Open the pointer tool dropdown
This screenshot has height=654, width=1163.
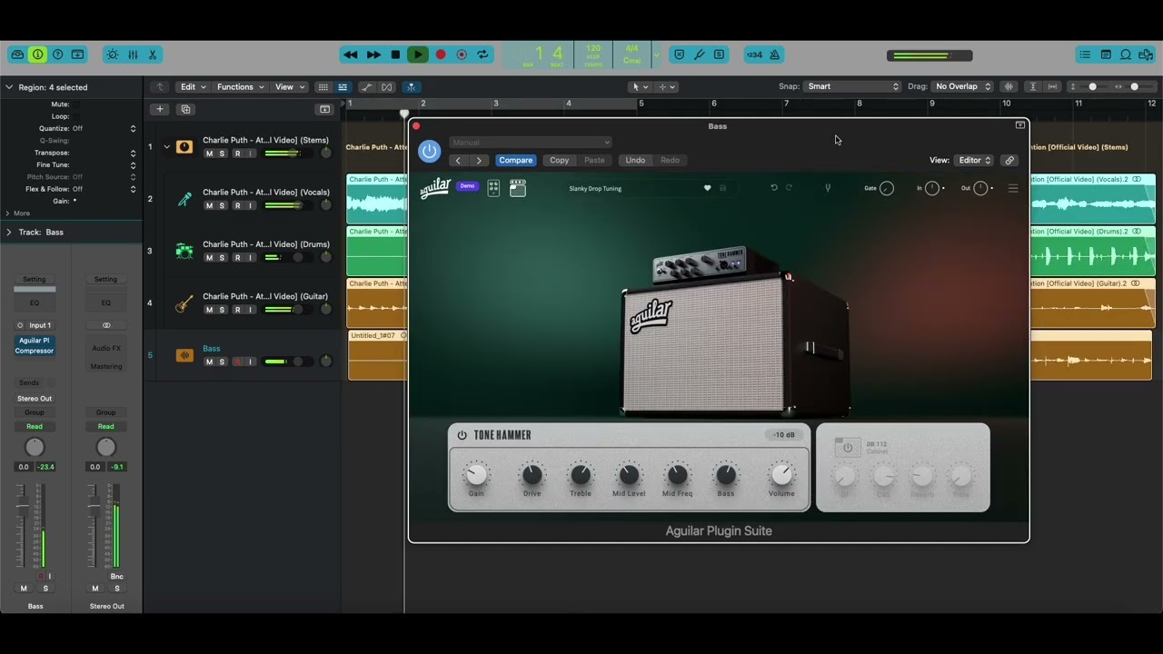tap(641, 87)
